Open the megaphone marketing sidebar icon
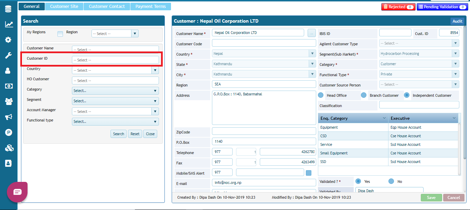Viewport: 470px width, 210px height. point(9,117)
